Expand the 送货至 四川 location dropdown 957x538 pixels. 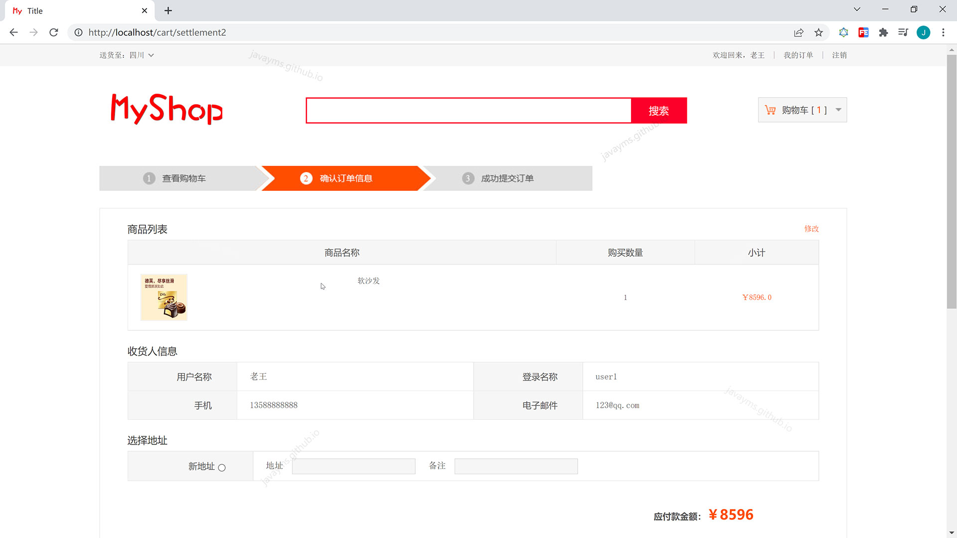tap(151, 55)
